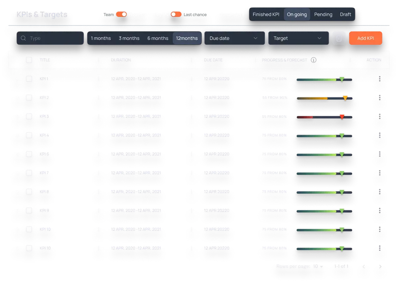Click the TITLE column header
The height and width of the screenshot is (289, 398).
pyautogui.click(x=45, y=60)
